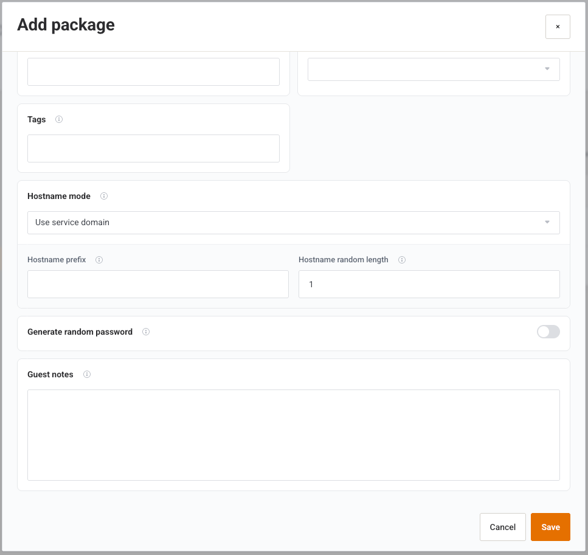Click the Hostname prefix info icon

coord(99,260)
